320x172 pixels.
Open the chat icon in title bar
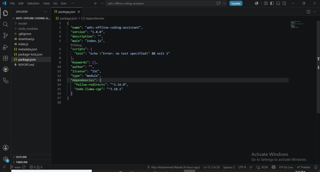pos(219,3)
